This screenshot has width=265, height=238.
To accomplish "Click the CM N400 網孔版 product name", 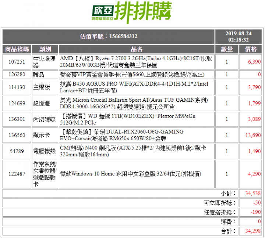I will (133, 151).
